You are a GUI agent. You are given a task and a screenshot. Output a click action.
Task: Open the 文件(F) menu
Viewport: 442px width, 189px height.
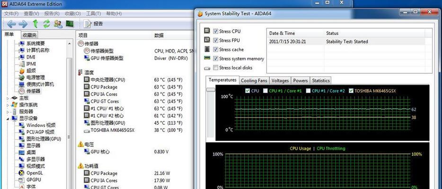11,14
